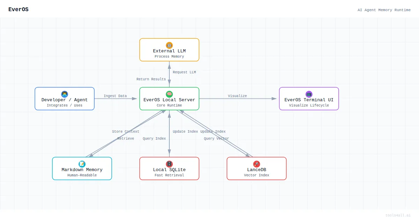Click the EverOS Terminal UI monitor icon
This screenshot has width=419, height=220.
click(309, 94)
